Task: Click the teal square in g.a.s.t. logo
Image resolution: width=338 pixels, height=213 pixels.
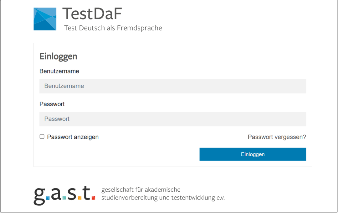Action: coord(64,198)
